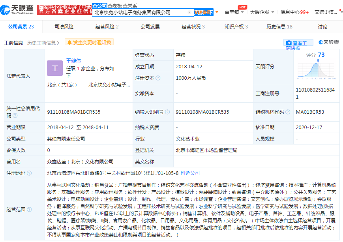Click the 英文名称 row label
This screenshot has width=343, height=242.
[144, 162]
